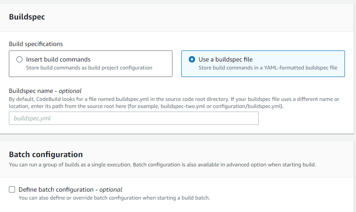This screenshot has height=212, width=356.
Task: Click the help text mentioning configuration/buildspec.yml
Action: pyautogui.click(x=174, y=103)
